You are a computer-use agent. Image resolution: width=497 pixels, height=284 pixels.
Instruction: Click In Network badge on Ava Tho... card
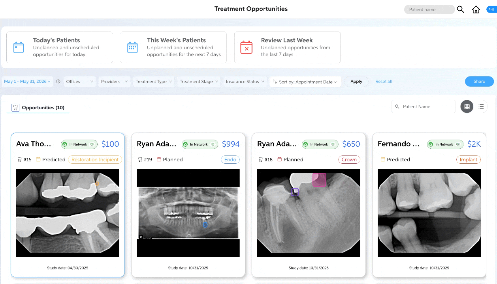tap(78, 144)
